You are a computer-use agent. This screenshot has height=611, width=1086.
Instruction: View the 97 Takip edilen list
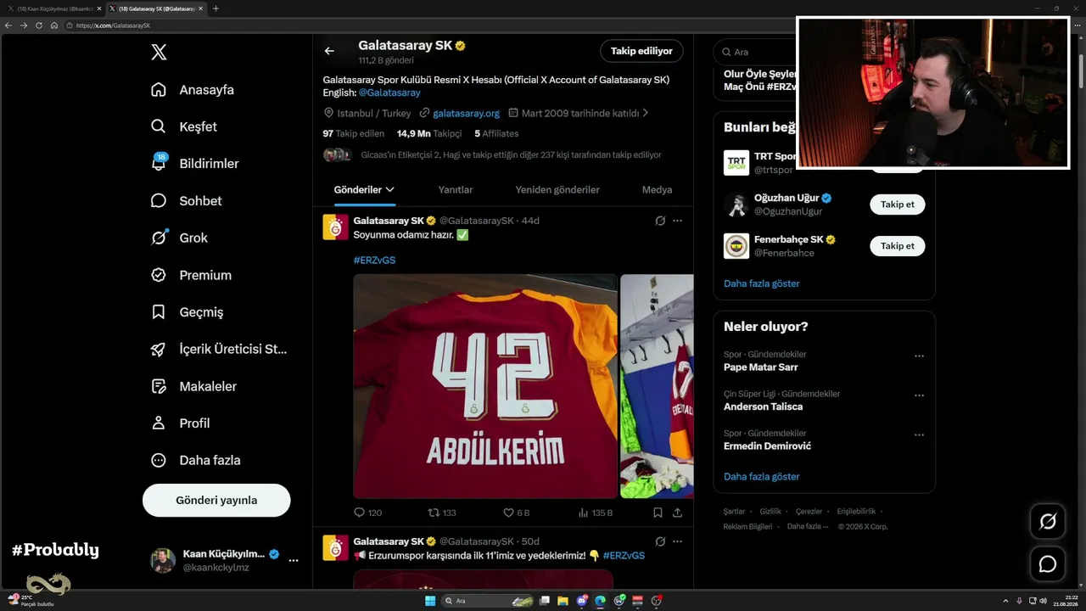pyautogui.click(x=354, y=133)
